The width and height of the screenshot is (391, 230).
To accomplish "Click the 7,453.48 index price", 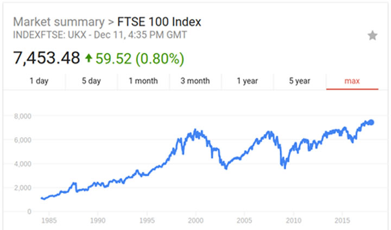I will pyautogui.click(x=46, y=58).
